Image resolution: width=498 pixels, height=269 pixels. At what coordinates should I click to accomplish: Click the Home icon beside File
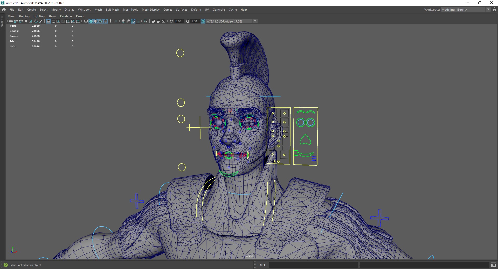[x=4, y=10]
